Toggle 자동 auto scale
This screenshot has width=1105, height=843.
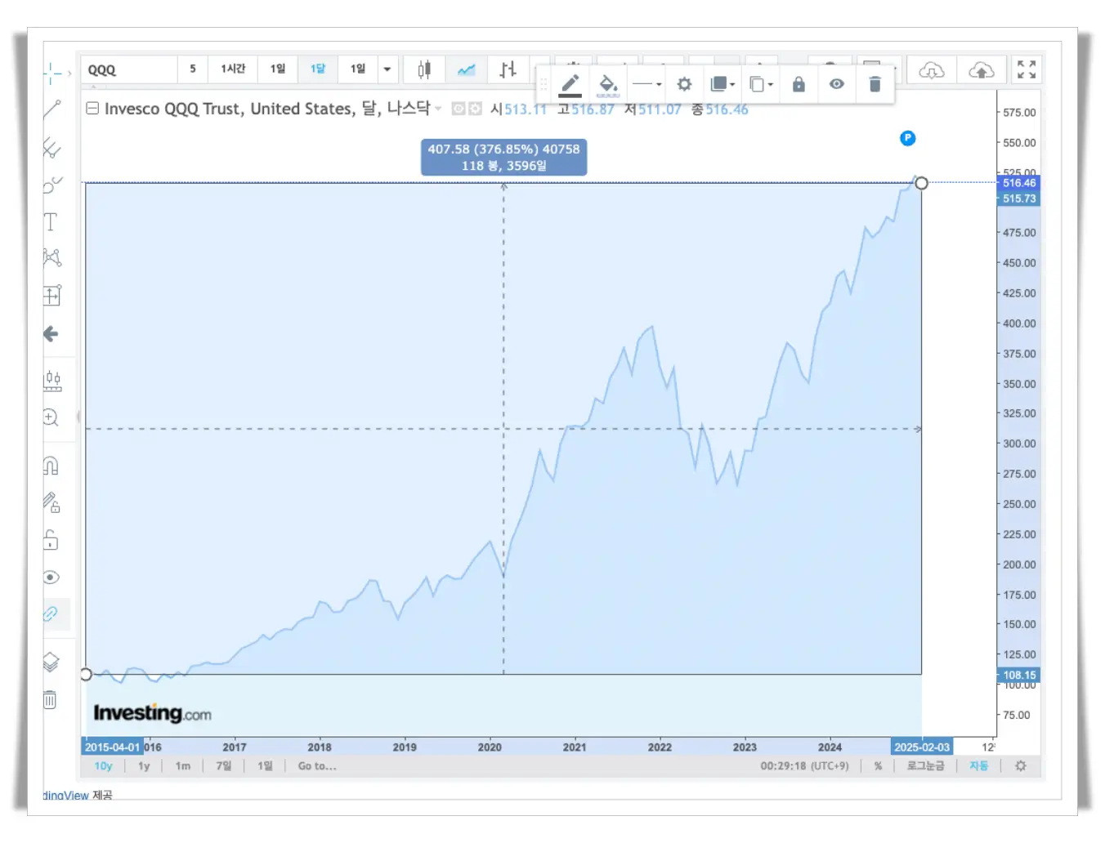[978, 766]
